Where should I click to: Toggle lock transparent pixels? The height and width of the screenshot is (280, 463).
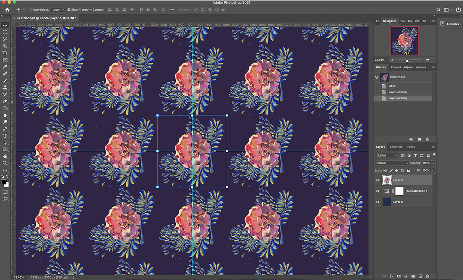point(385,170)
